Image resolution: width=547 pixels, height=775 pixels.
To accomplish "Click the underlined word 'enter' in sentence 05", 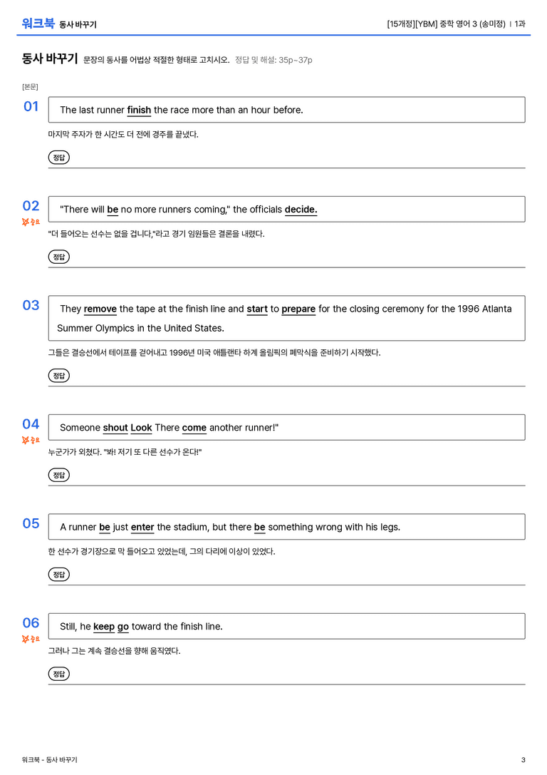I will tap(142, 528).
